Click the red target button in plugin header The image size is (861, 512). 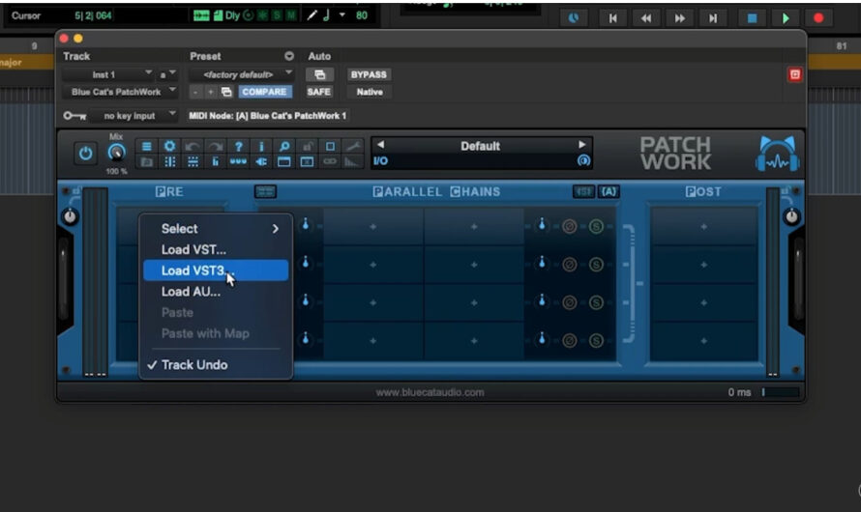coord(794,74)
